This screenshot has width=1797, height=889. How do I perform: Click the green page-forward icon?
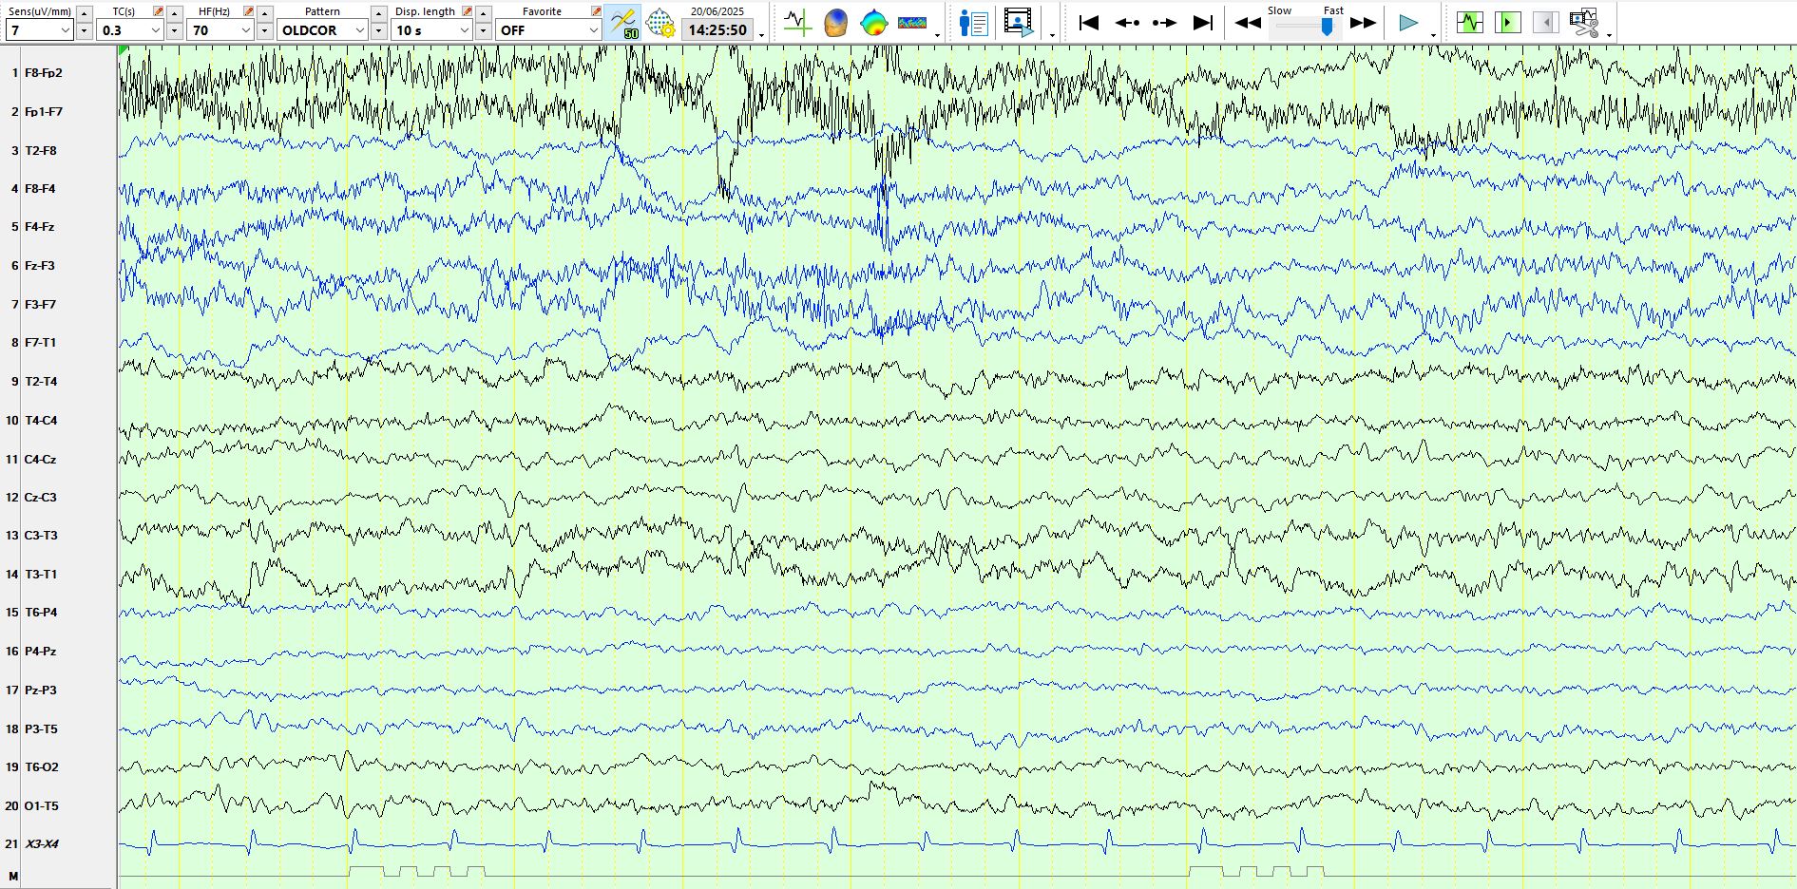1508,22
